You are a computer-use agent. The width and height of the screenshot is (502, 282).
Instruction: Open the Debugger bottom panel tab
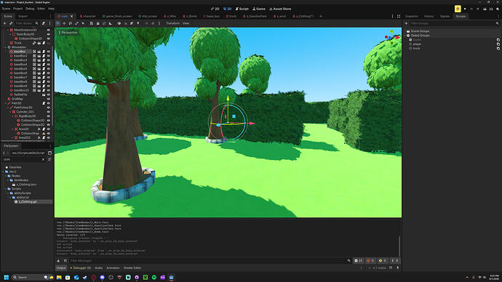[x=80, y=268]
